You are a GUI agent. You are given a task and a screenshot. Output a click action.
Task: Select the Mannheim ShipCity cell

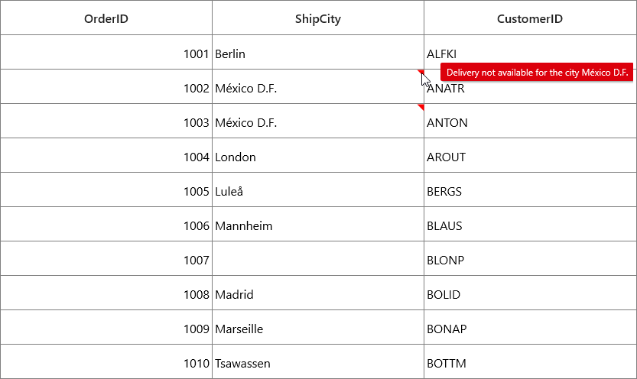[318, 224]
